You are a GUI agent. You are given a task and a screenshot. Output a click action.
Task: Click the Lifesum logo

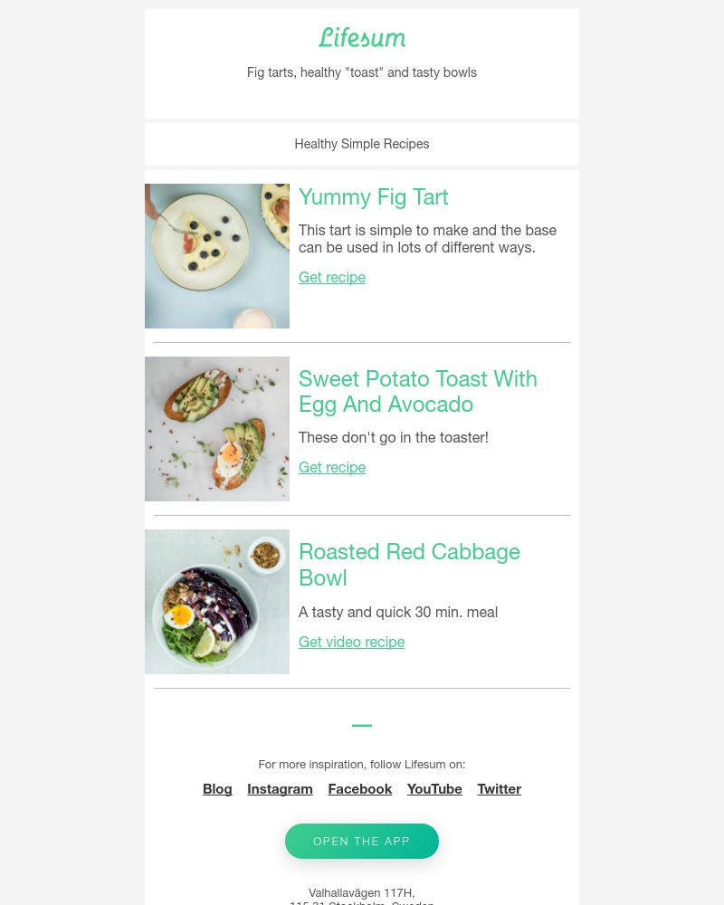tap(361, 38)
